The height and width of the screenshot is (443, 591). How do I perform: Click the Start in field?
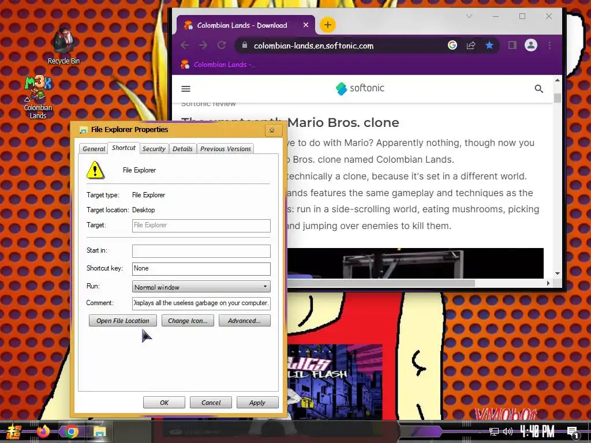pyautogui.click(x=201, y=251)
